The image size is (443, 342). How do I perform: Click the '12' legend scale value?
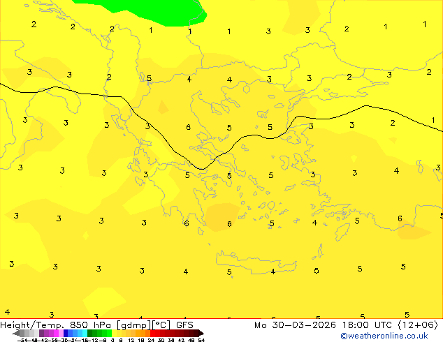click(x=131, y=340)
